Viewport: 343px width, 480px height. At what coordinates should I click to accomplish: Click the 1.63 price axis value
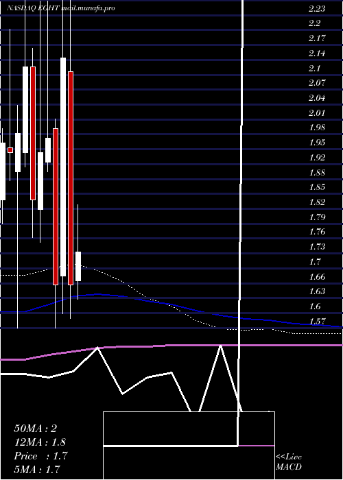[x=317, y=291]
